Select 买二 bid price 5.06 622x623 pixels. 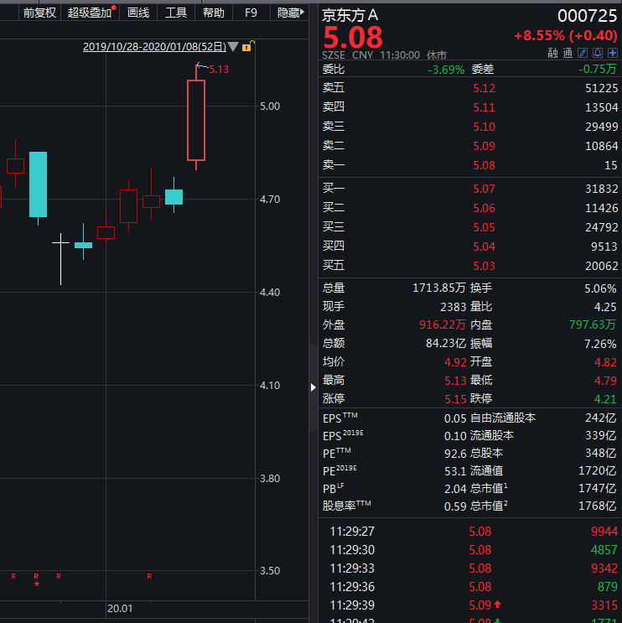tap(484, 208)
